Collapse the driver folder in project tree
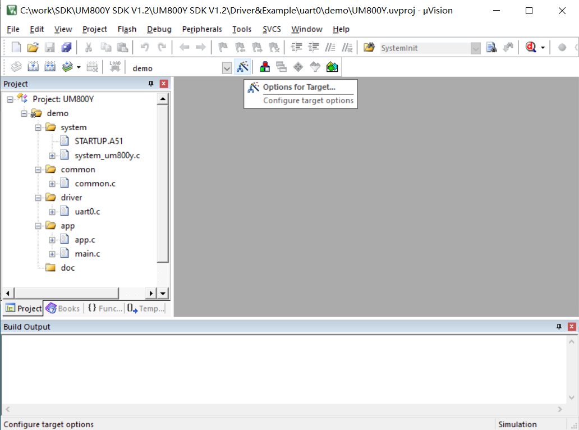The width and height of the screenshot is (579, 430). click(x=38, y=198)
